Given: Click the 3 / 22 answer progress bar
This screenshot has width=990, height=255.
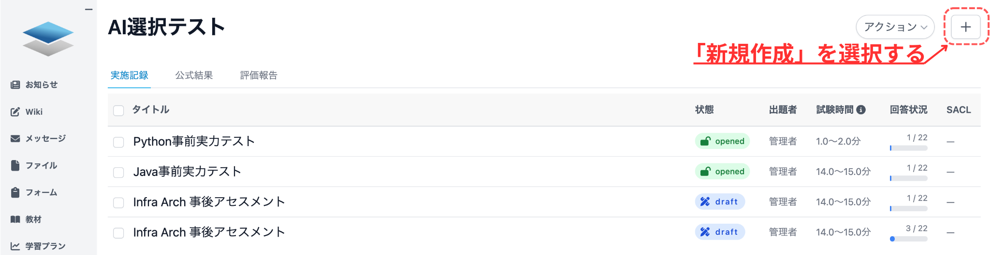Looking at the screenshot, I should (x=908, y=239).
